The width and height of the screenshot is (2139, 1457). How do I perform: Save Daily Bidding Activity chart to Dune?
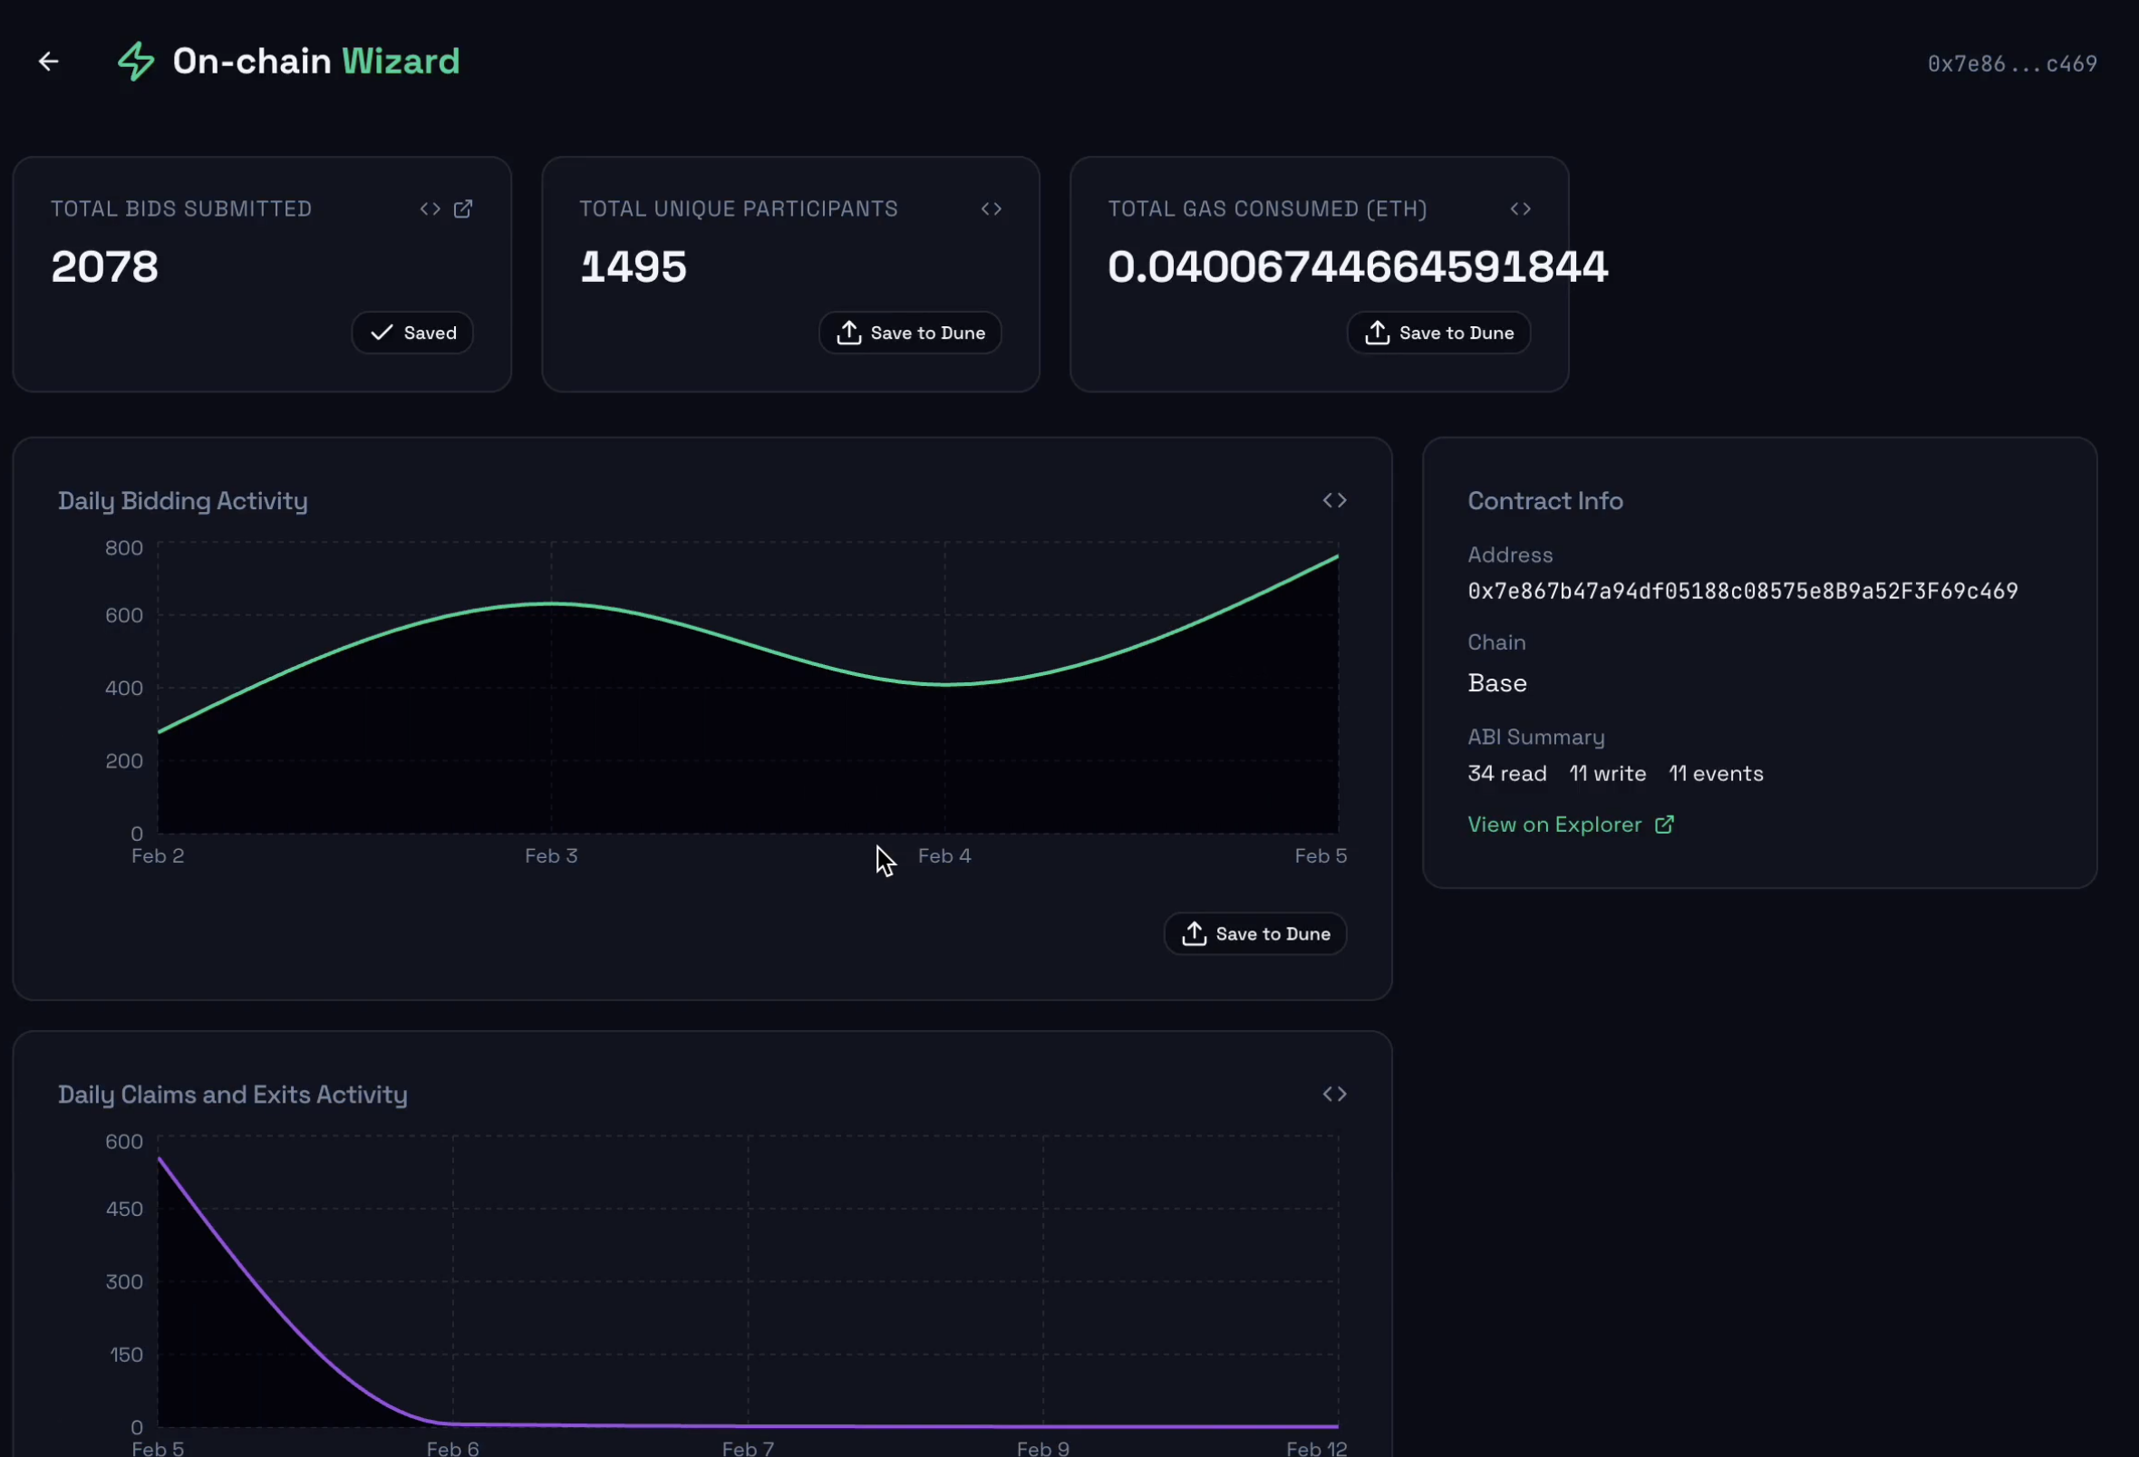pyautogui.click(x=1254, y=933)
